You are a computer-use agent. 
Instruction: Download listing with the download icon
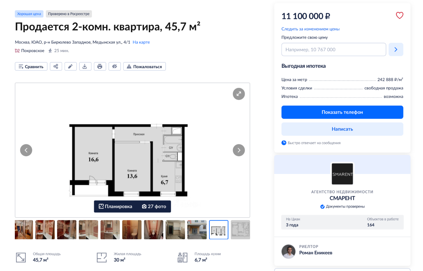tap(85, 67)
